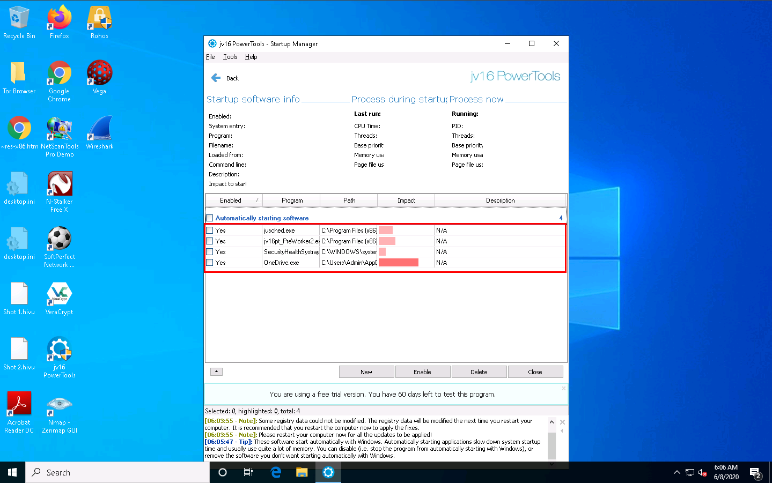
Task: Open Firefox desktop icon
Action: [x=60, y=23]
